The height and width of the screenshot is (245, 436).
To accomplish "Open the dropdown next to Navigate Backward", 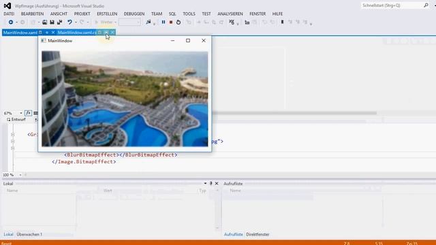I will coord(16,22).
